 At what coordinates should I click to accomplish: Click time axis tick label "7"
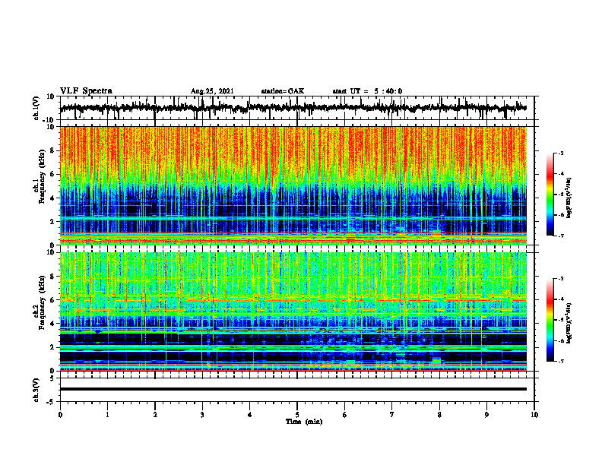point(392,415)
